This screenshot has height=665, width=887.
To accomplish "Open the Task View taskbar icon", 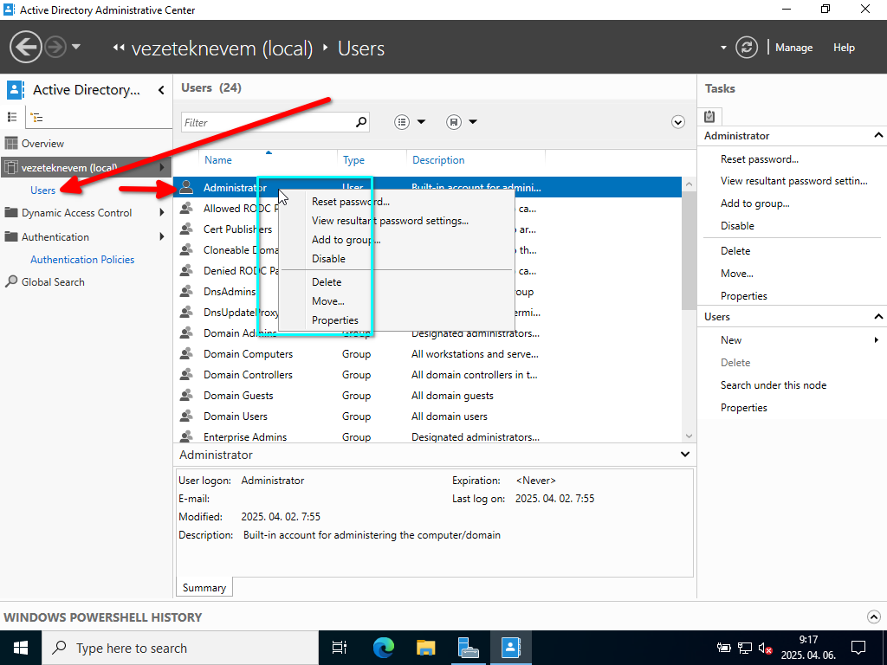I will 340,647.
